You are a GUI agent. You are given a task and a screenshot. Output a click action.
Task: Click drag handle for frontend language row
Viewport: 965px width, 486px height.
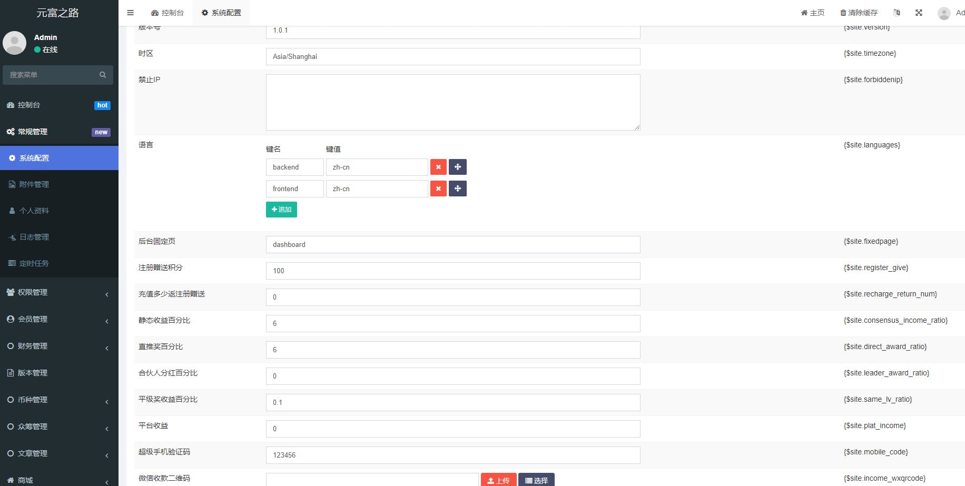tap(457, 189)
